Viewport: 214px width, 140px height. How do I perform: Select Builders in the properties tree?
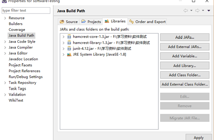pyautogui.click(x=15, y=24)
